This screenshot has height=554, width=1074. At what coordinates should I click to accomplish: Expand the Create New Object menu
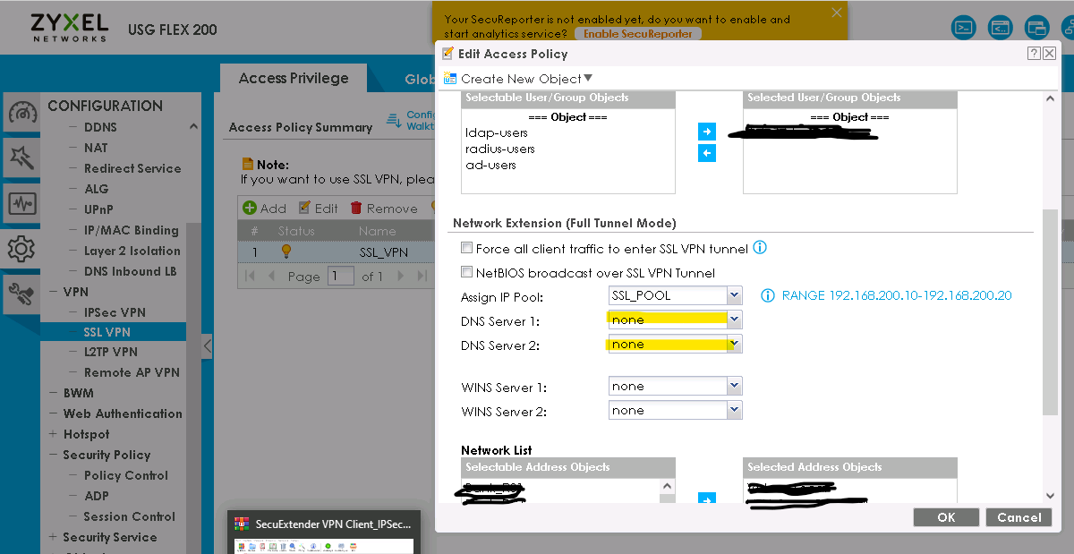click(x=588, y=79)
